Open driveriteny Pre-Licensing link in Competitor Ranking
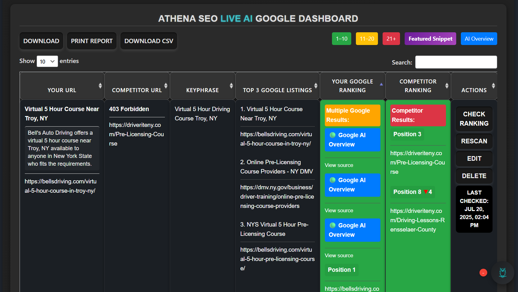 [x=417, y=163]
